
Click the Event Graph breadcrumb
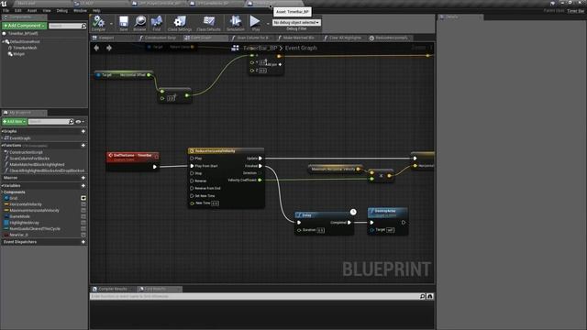coord(301,48)
